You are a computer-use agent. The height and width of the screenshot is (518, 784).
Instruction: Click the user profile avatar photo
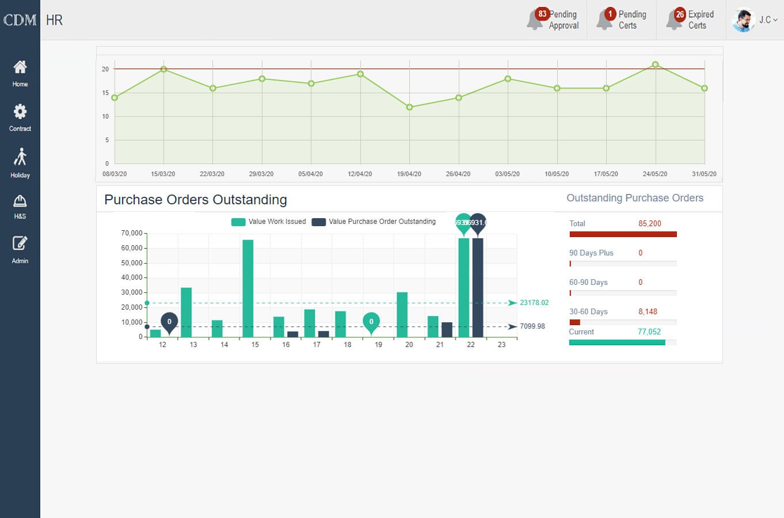(x=743, y=20)
